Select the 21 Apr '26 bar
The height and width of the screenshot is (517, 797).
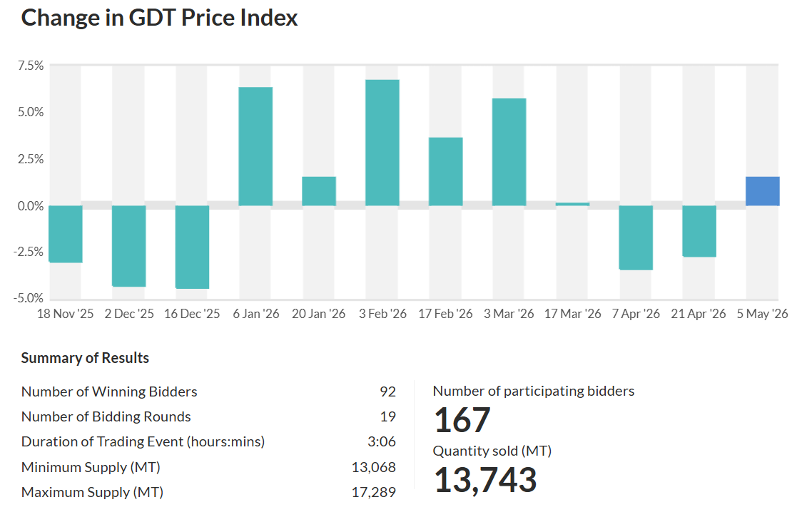tap(699, 231)
